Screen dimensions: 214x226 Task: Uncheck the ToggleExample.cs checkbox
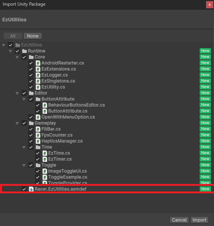38,177
